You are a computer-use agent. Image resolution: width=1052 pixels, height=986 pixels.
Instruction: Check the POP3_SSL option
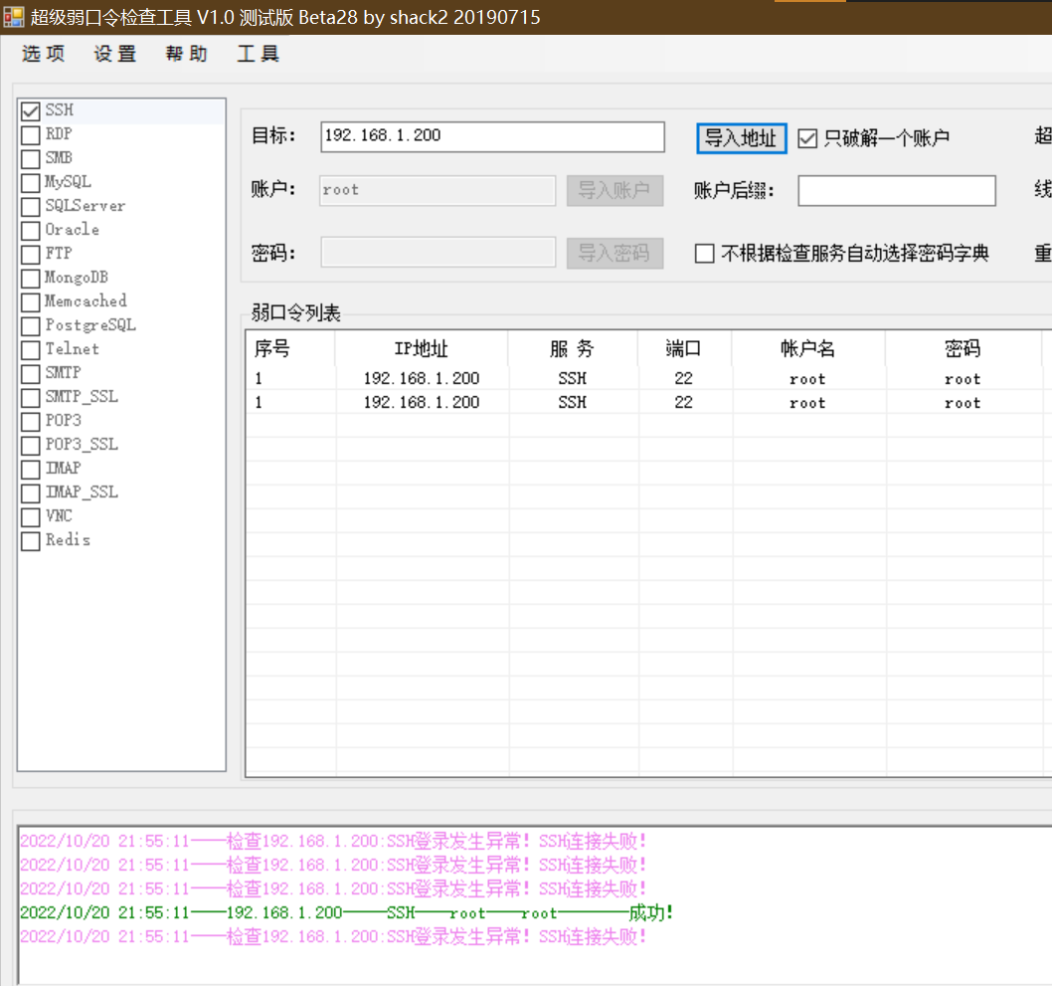[x=31, y=445]
